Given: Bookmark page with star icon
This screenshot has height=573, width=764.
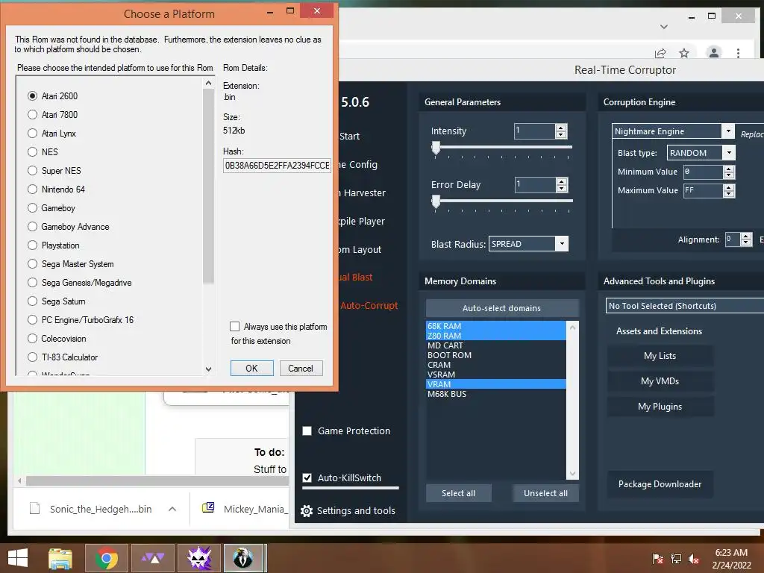Looking at the screenshot, I should [x=684, y=53].
